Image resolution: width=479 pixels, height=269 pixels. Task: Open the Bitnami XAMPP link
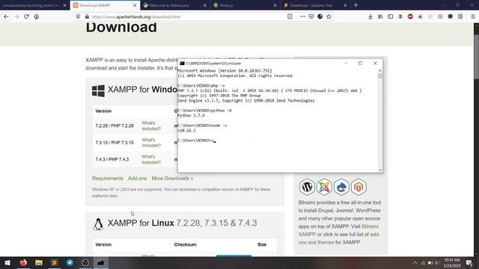(338, 230)
